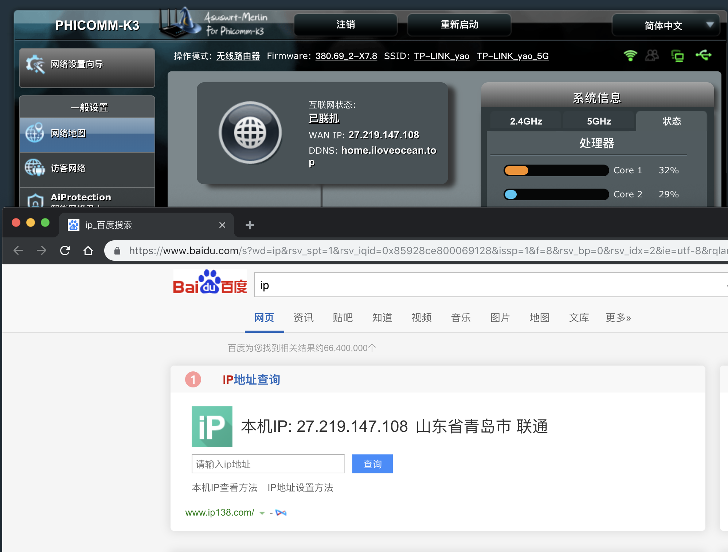Close the ip_百度搜索 tab
Screen dimensions: 728x552
coord(222,225)
